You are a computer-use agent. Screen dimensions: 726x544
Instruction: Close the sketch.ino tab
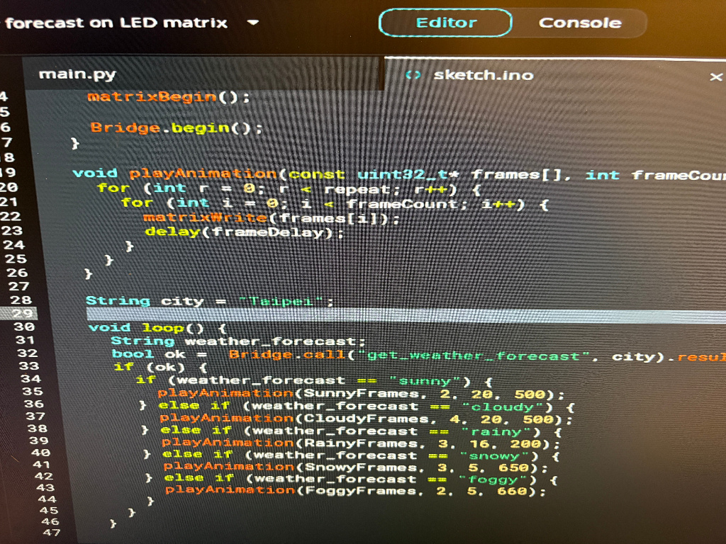point(715,76)
